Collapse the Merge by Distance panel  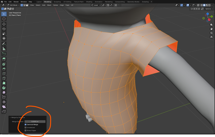[10, 117]
